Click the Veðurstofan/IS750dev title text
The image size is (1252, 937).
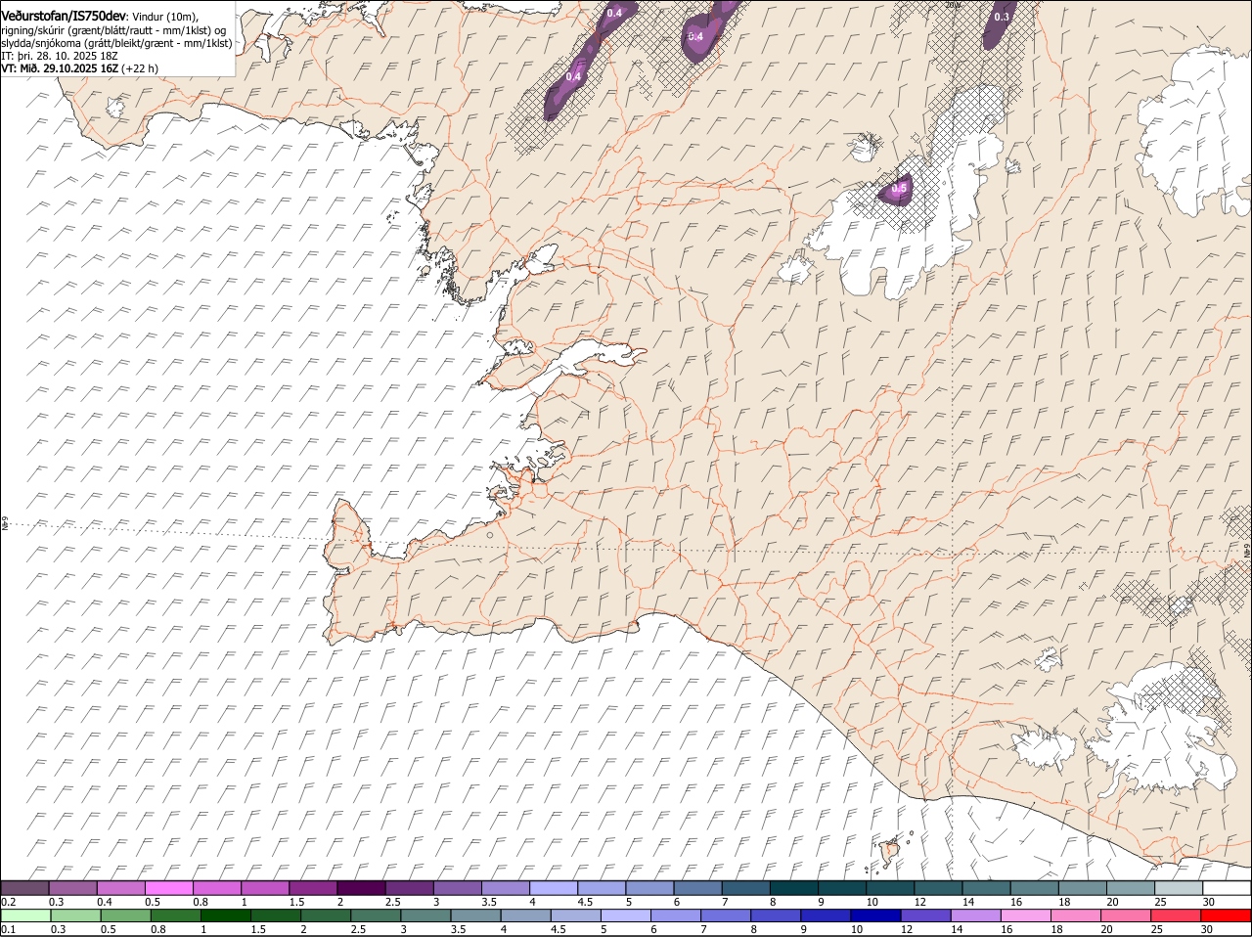(63, 17)
